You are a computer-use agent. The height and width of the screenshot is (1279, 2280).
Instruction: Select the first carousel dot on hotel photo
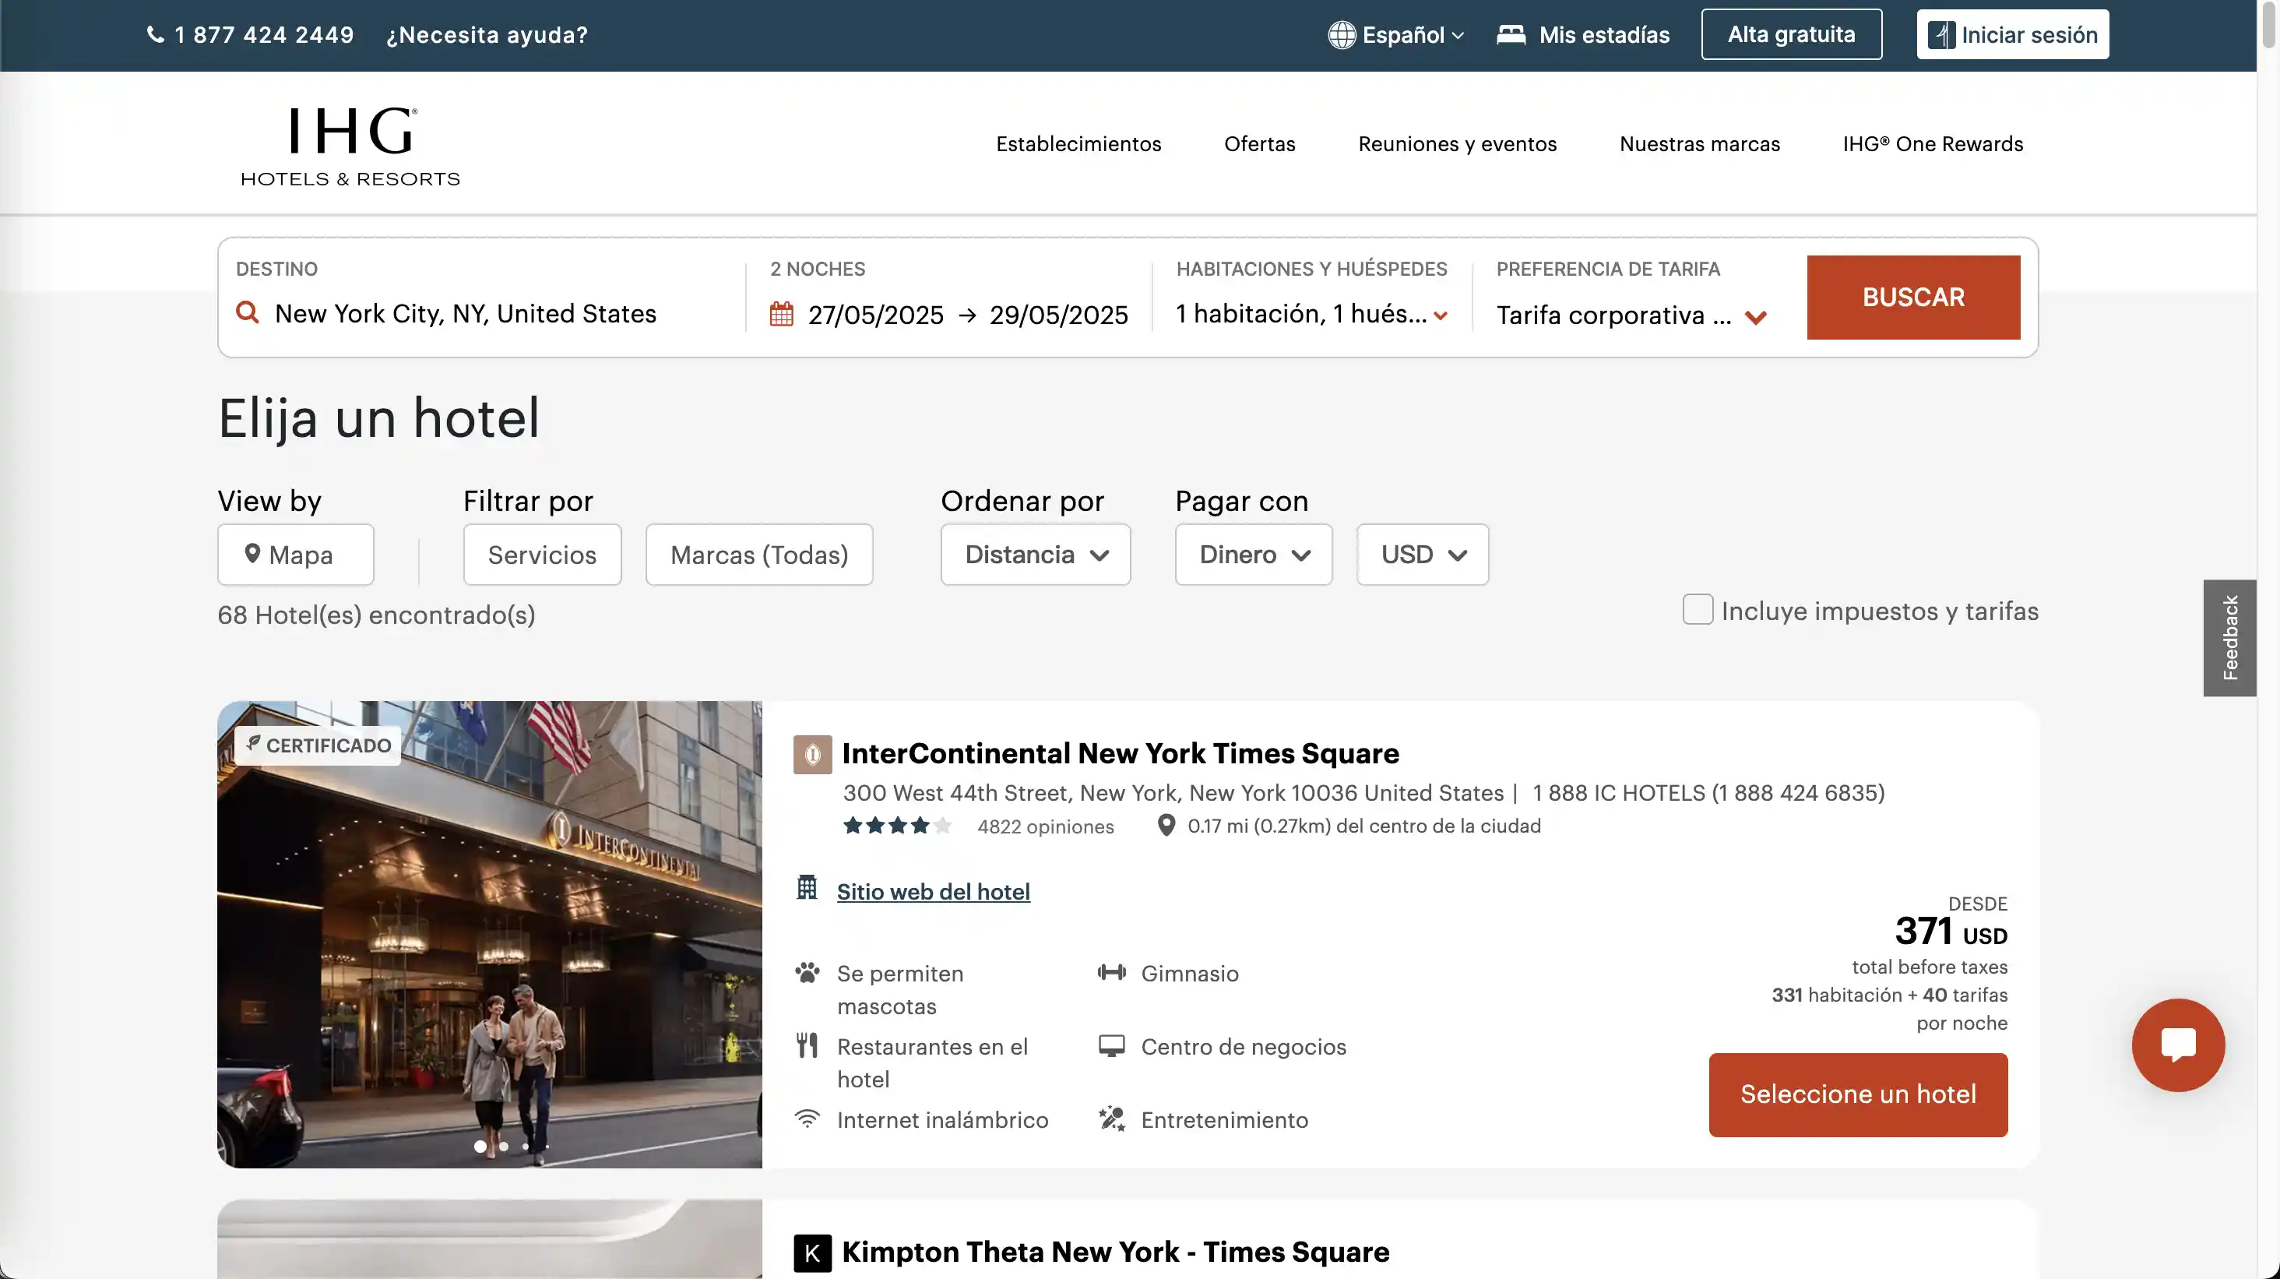point(480,1147)
